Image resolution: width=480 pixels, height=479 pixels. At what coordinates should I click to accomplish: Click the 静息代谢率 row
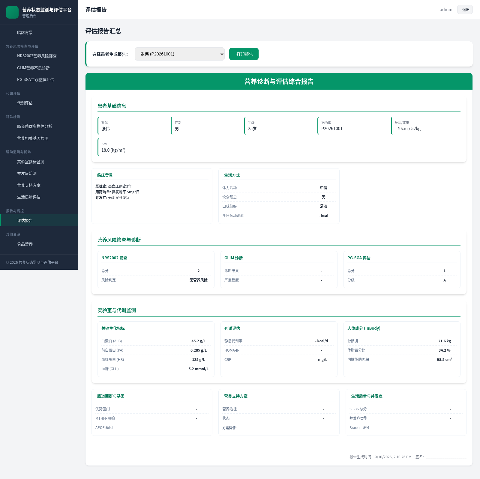click(279, 341)
